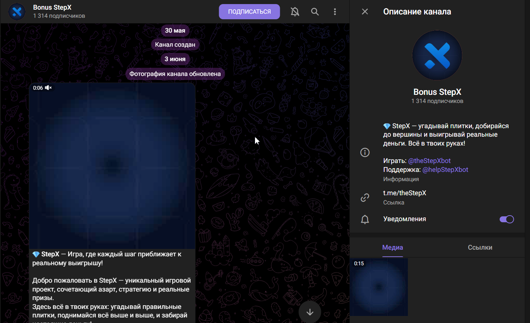530x323 pixels.
Task: Click the muted speaker icon on video
Action: [48, 88]
